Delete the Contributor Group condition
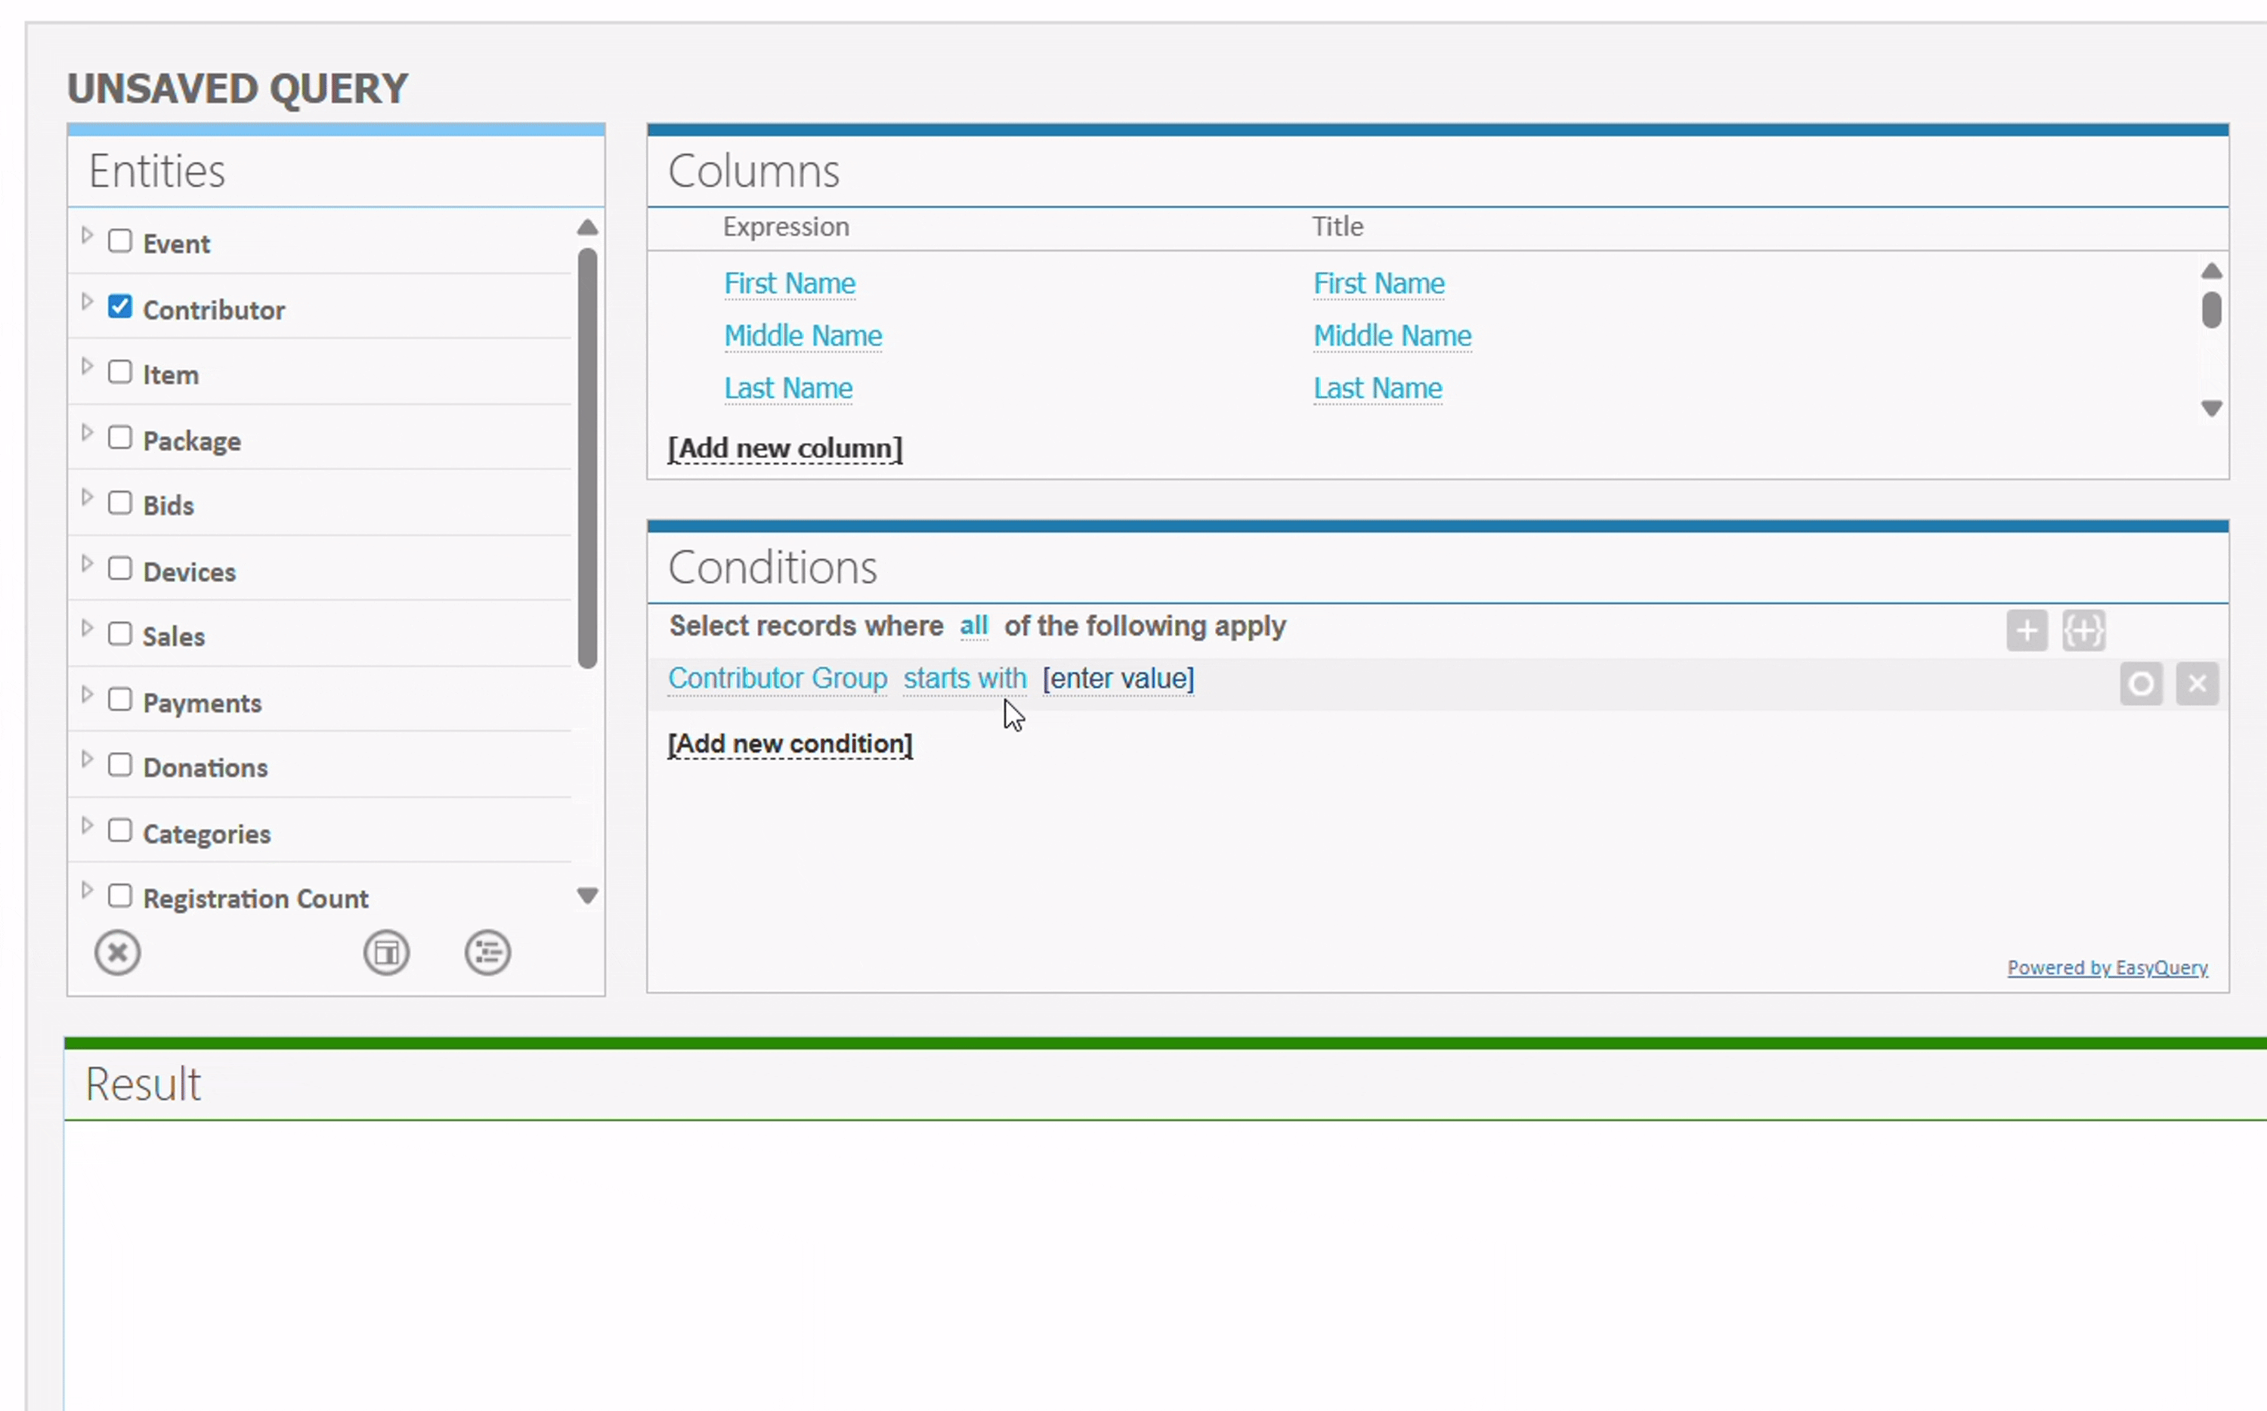Image resolution: width=2267 pixels, height=1411 pixels. point(2197,684)
